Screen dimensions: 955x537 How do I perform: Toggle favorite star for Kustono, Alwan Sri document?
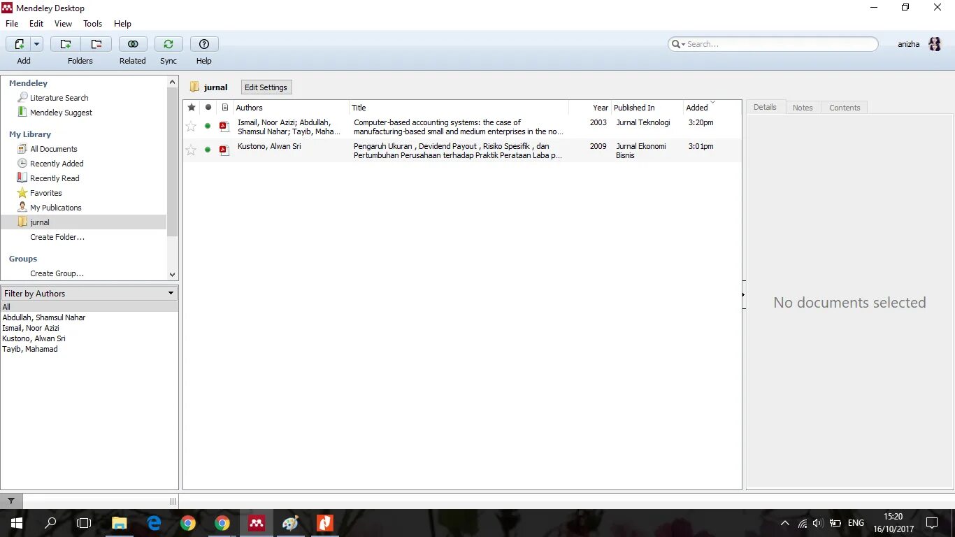191,150
